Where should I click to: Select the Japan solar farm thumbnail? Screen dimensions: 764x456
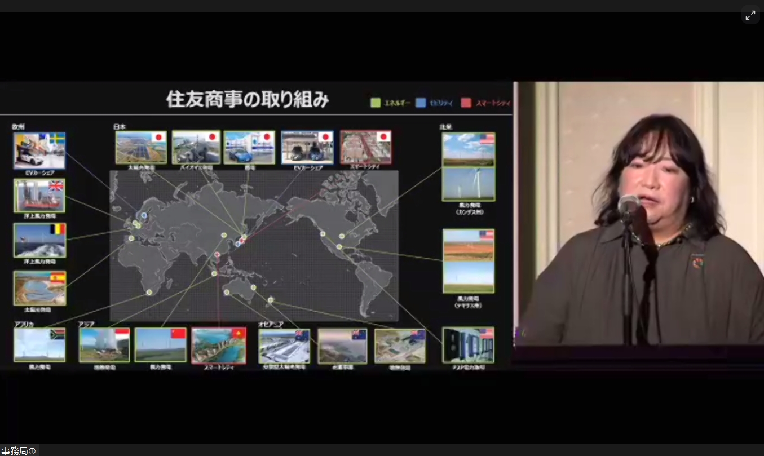point(142,148)
